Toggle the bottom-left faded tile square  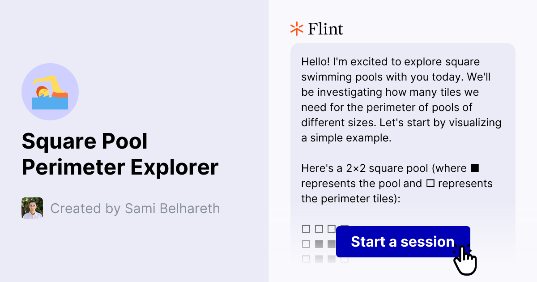click(306, 259)
